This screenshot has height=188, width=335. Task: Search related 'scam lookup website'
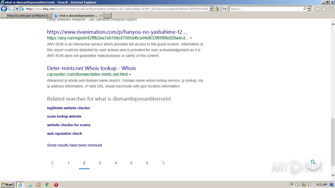click(x=64, y=116)
